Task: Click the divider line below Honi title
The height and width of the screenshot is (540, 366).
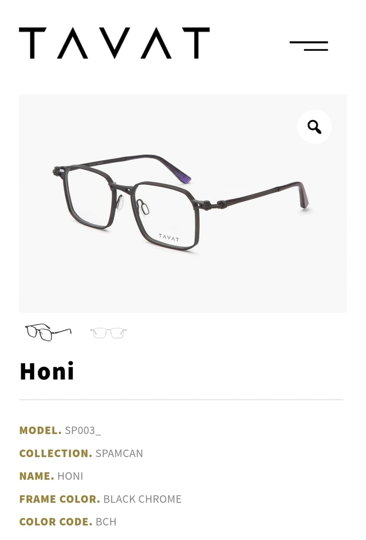Action: coord(181,400)
